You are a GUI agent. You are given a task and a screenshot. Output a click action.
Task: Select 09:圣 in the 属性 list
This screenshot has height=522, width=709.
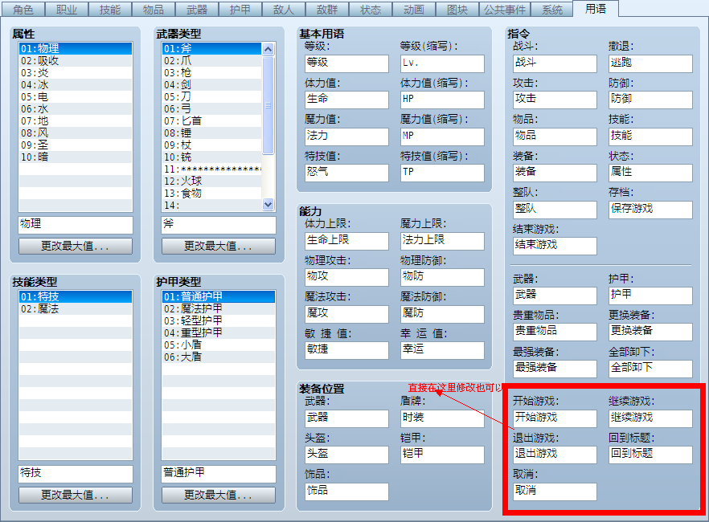pyautogui.click(x=76, y=145)
